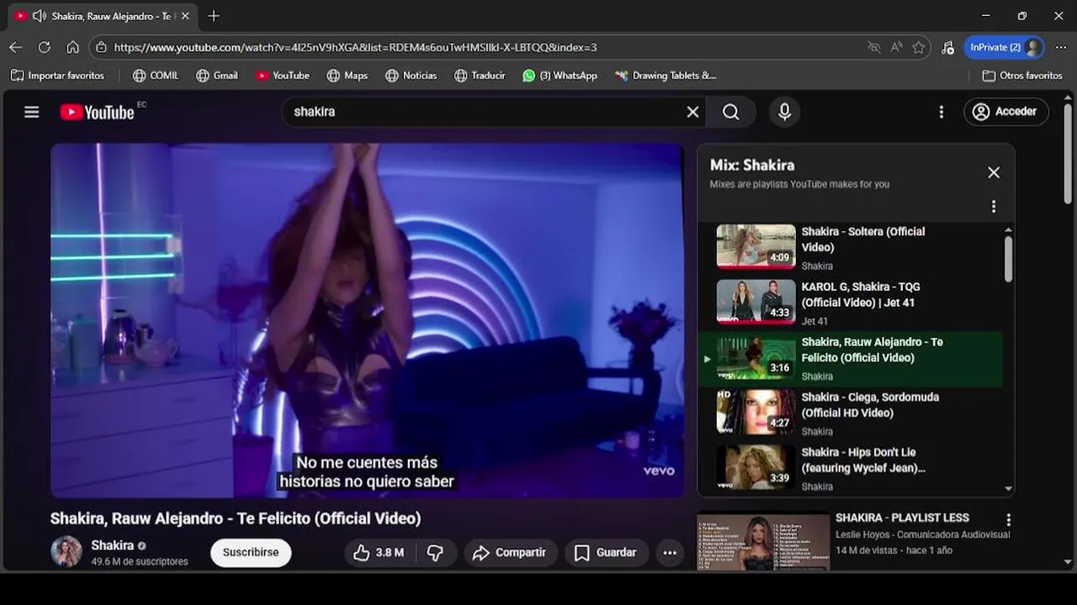
Task: Open YouTube settings three-dot menu near Acceder
Action: pyautogui.click(x=942, y=112)
